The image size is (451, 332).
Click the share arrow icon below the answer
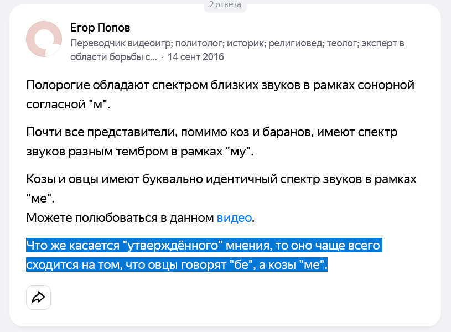pyautogui.click(x=38, y=297)
